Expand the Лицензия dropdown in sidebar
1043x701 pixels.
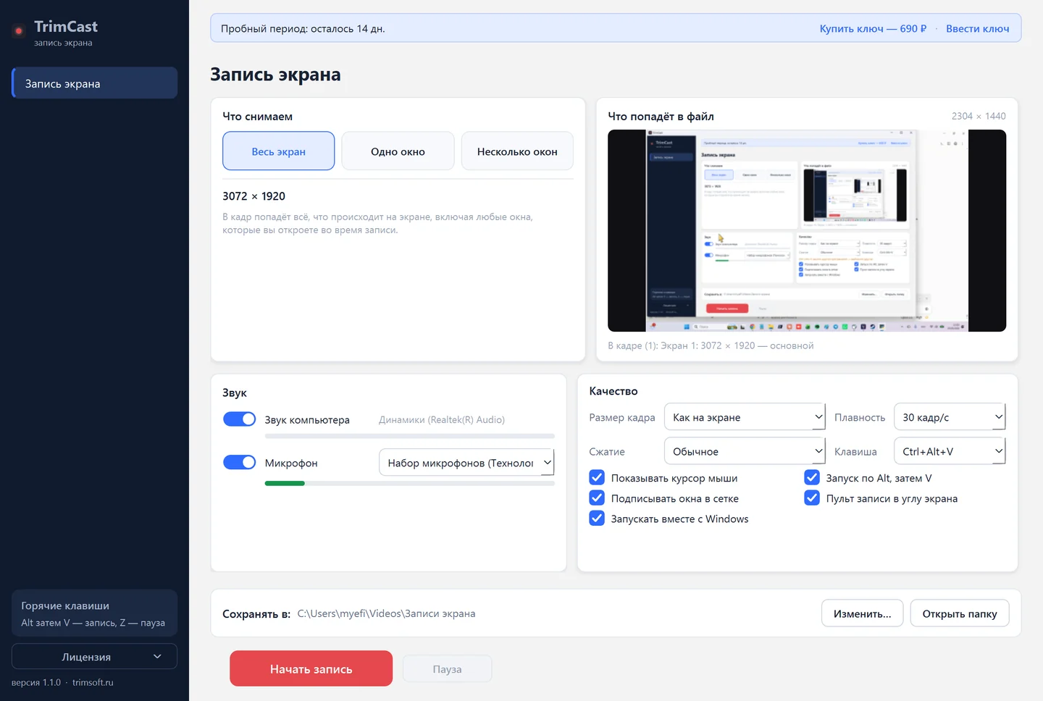pos(94,657)
